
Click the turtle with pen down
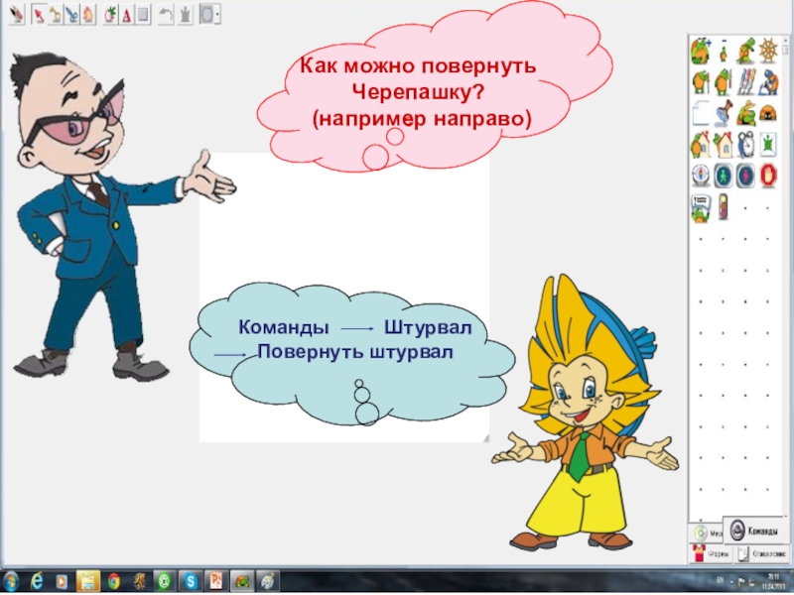click(724, 82)
